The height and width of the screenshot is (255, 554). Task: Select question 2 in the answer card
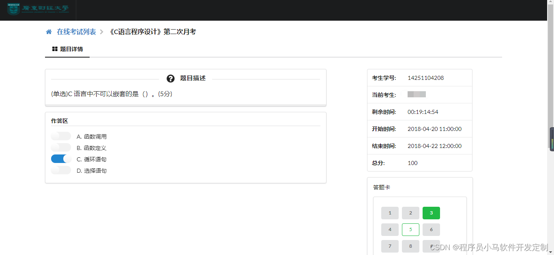[x=410, y=213]
